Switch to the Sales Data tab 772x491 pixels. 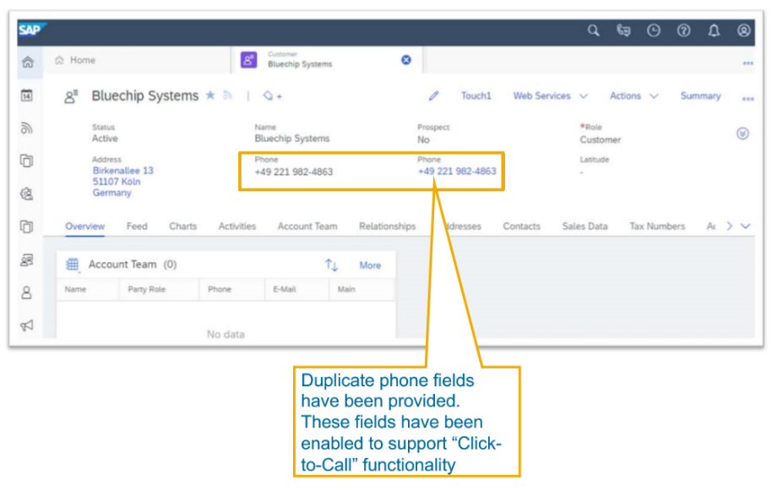584,226
